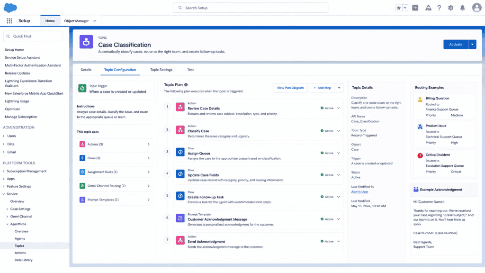This screenshot has height=273, width=485.
Task: Click the Update Case Fields flow icon
Action: pos(180,174)
